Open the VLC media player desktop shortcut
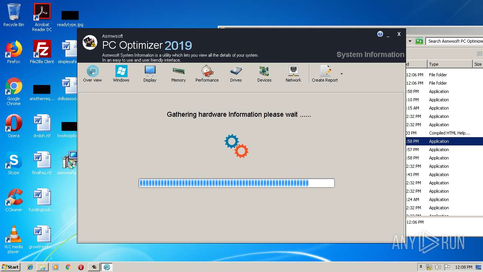The width and height of the screenshot is (483, 272). pyautogui.click(x=14, y=240)
